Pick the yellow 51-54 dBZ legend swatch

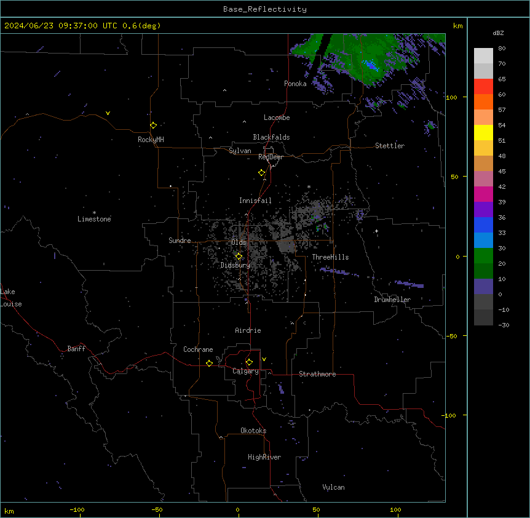[483, 132]
